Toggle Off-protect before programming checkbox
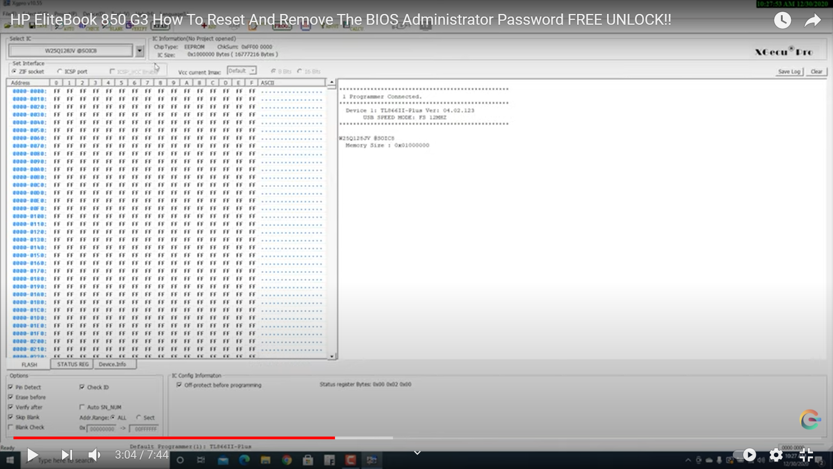833x469 pixels. [179, 385]
